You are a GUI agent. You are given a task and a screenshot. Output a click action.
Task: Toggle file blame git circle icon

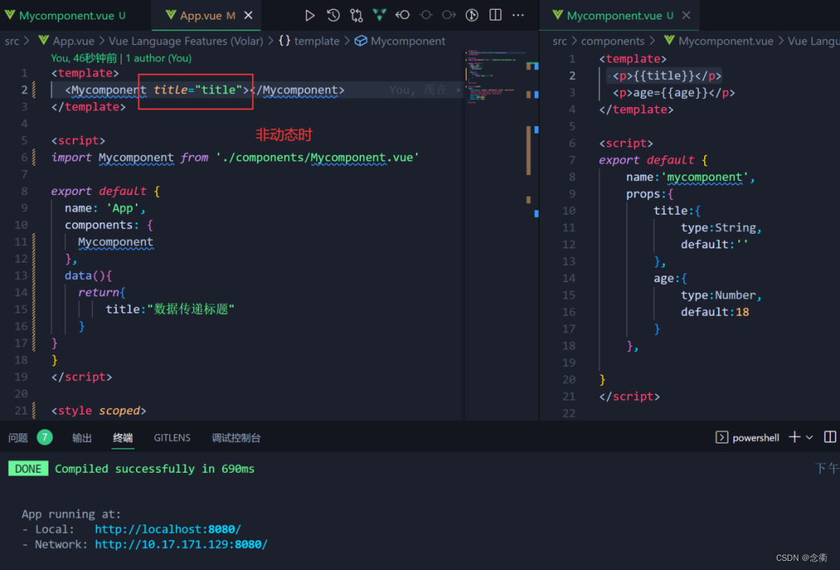(x=472, y=15)
